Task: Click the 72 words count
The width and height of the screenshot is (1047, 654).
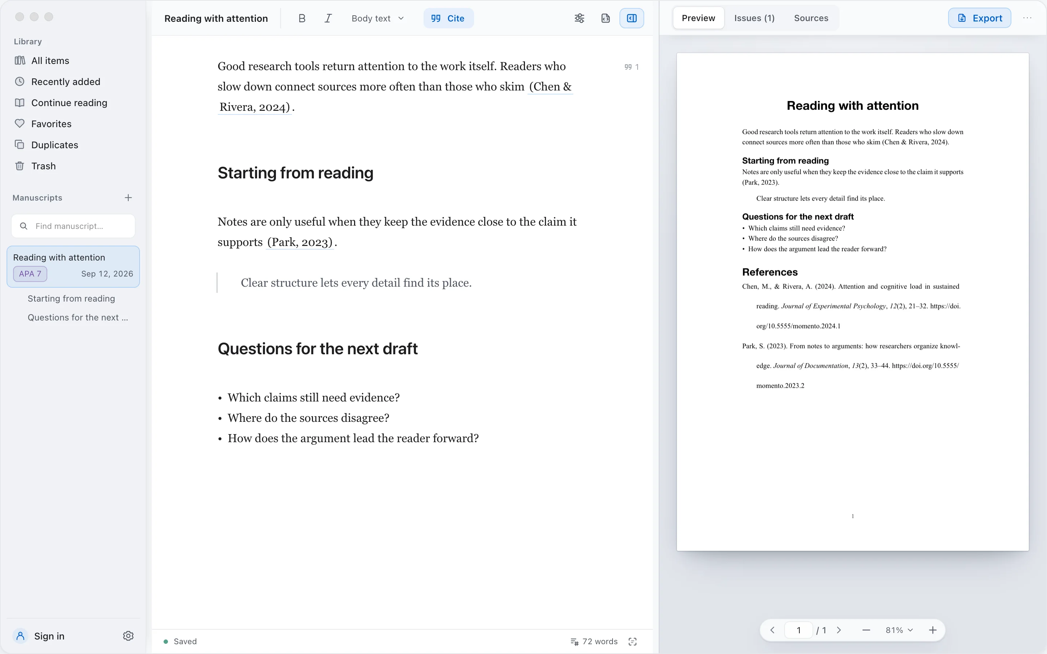Action: pyautogui.click(x=594, y=641)
